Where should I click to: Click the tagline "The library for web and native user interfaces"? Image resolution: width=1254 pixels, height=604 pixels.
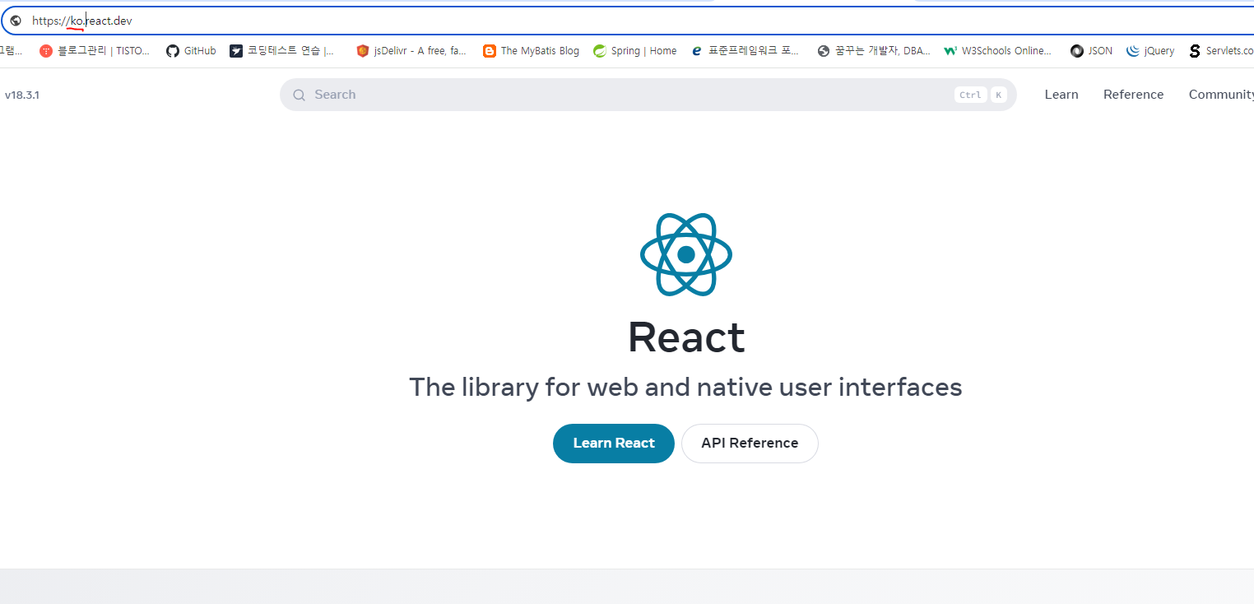[685, 387]
